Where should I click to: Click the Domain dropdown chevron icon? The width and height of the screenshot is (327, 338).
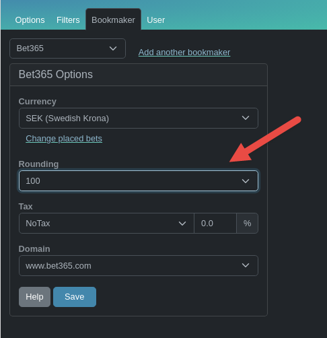point(246,265)
